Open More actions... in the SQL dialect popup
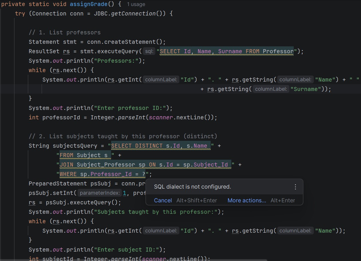Image resolution: width=361 pixels, height=261 pixels. pyautogui.click(x=246, y=200)
